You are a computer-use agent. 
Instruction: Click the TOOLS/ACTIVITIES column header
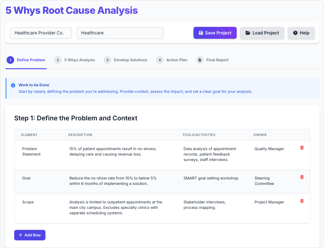coord(199,135)
